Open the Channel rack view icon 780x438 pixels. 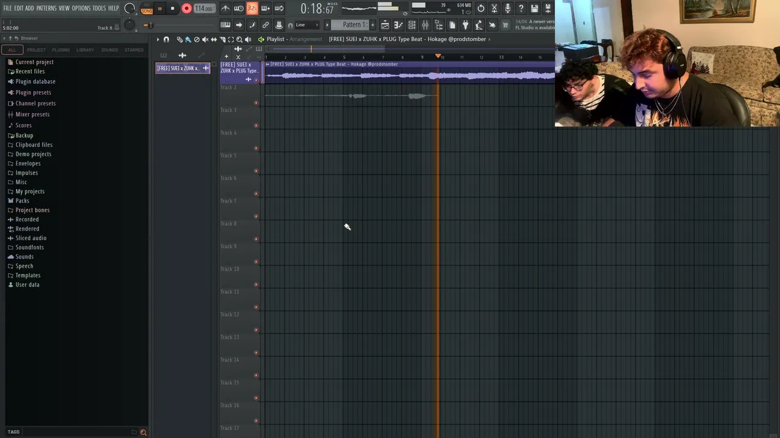click(x=412, y=25)
